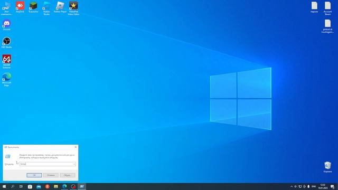Screen dimensions: 338x190
Task: Open the taskbar clock and date
Action: [x=323, y=186]
